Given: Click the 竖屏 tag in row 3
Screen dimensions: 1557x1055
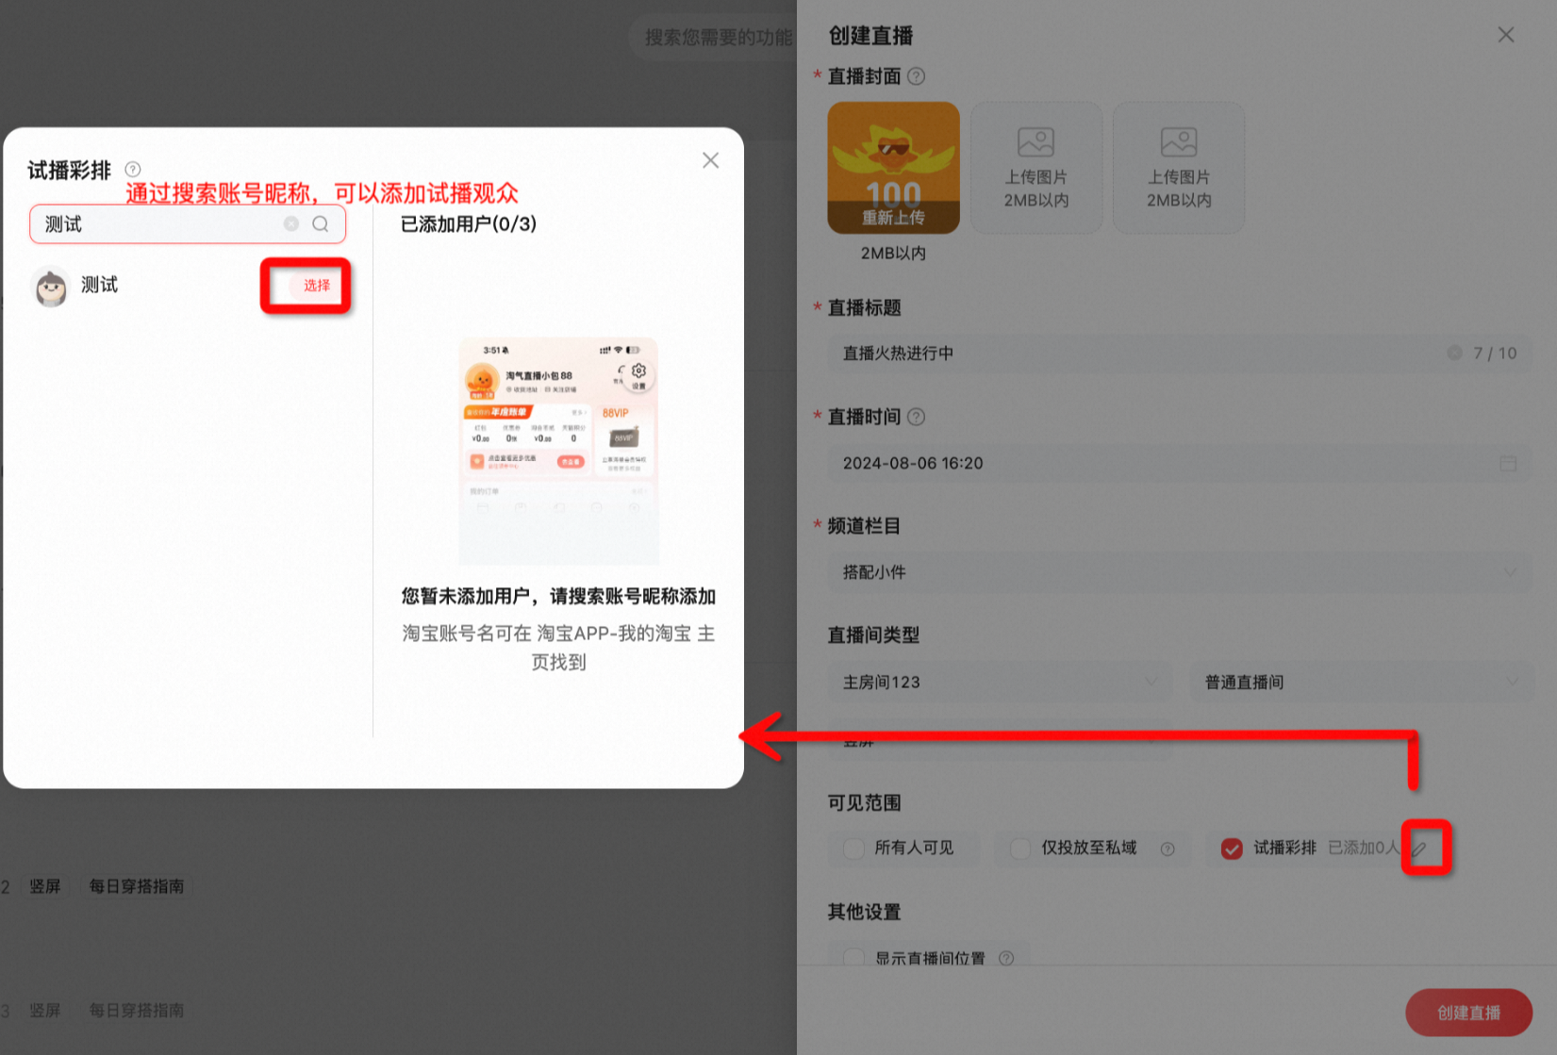Looking at the screenshot, I should pyautogui.click(x=44, y=1011).
